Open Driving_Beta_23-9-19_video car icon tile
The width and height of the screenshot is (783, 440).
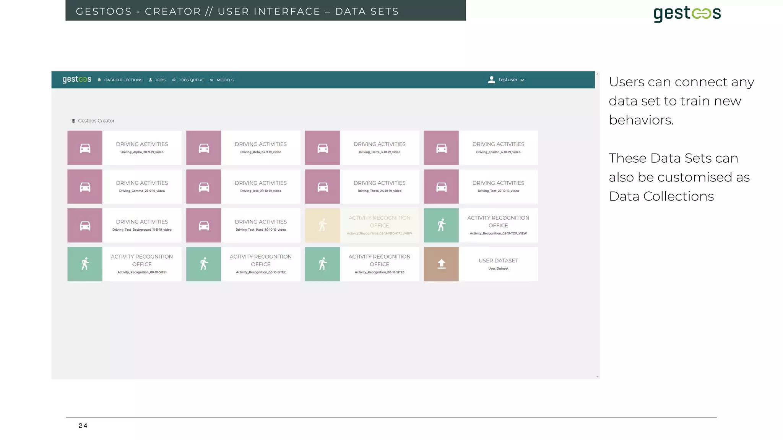click(204, 148)
